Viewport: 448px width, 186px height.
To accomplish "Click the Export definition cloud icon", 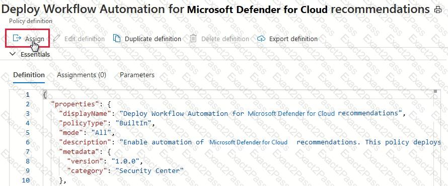I will click(261, 39).
